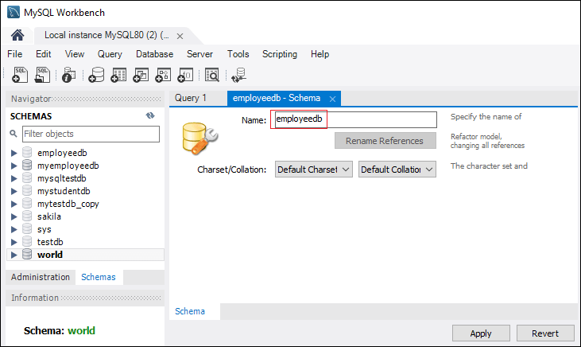Image resolution: width=581 pixels, height=347 pixels.
Task: Select the testdb schema name
Action: [x=50, y=242]
